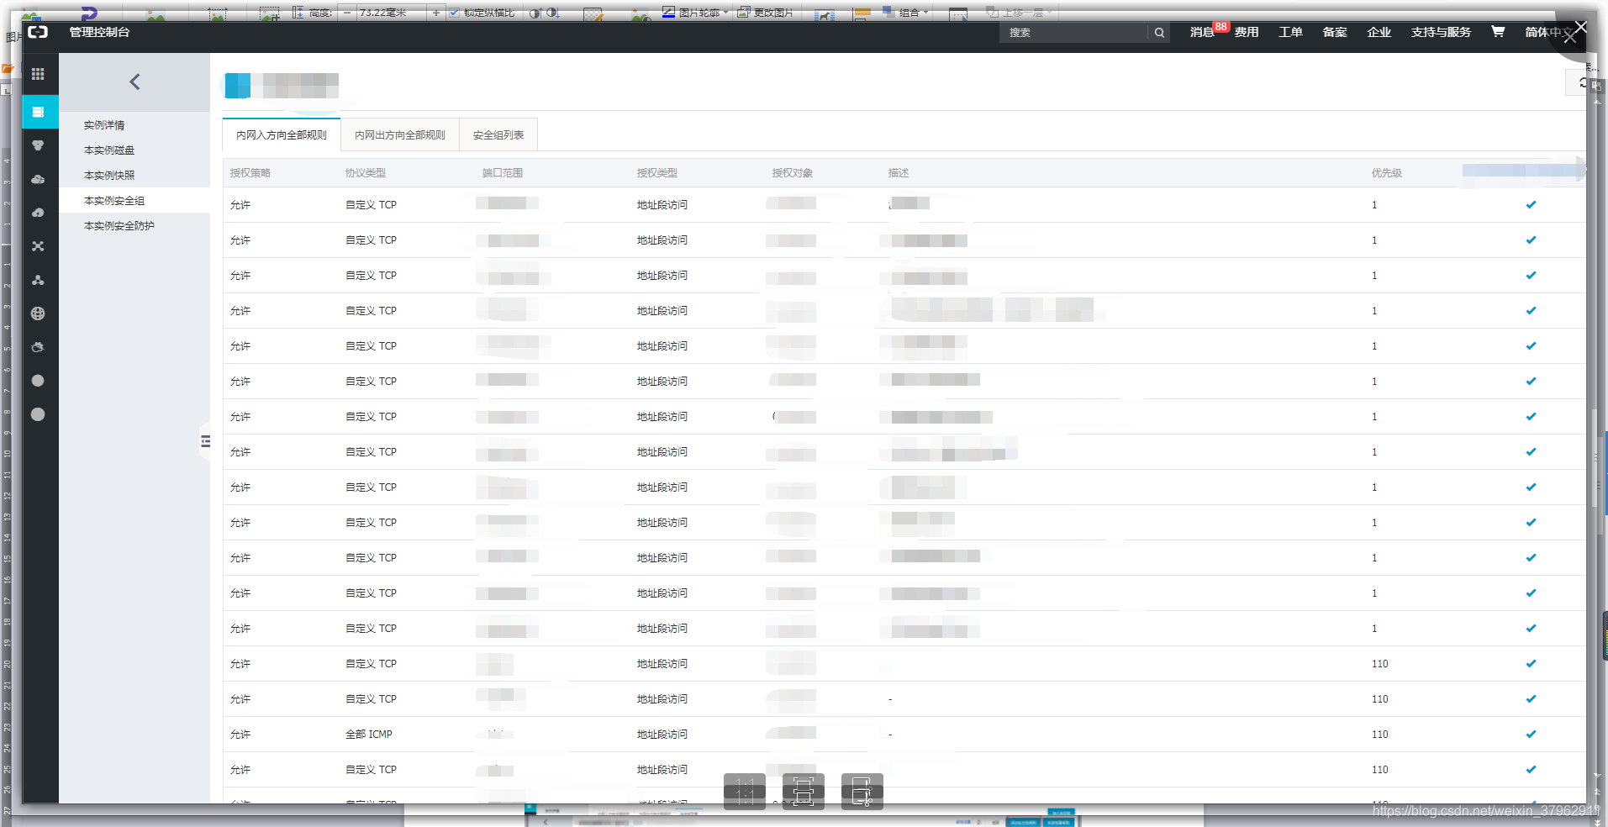The height and width of the screenshot is (827, 1608).
Task: Click the fit-to-screen viewer button
Action: (804, 792)
